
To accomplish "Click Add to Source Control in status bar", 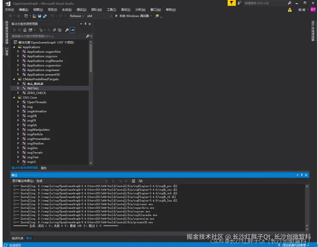I will point(294,245).
